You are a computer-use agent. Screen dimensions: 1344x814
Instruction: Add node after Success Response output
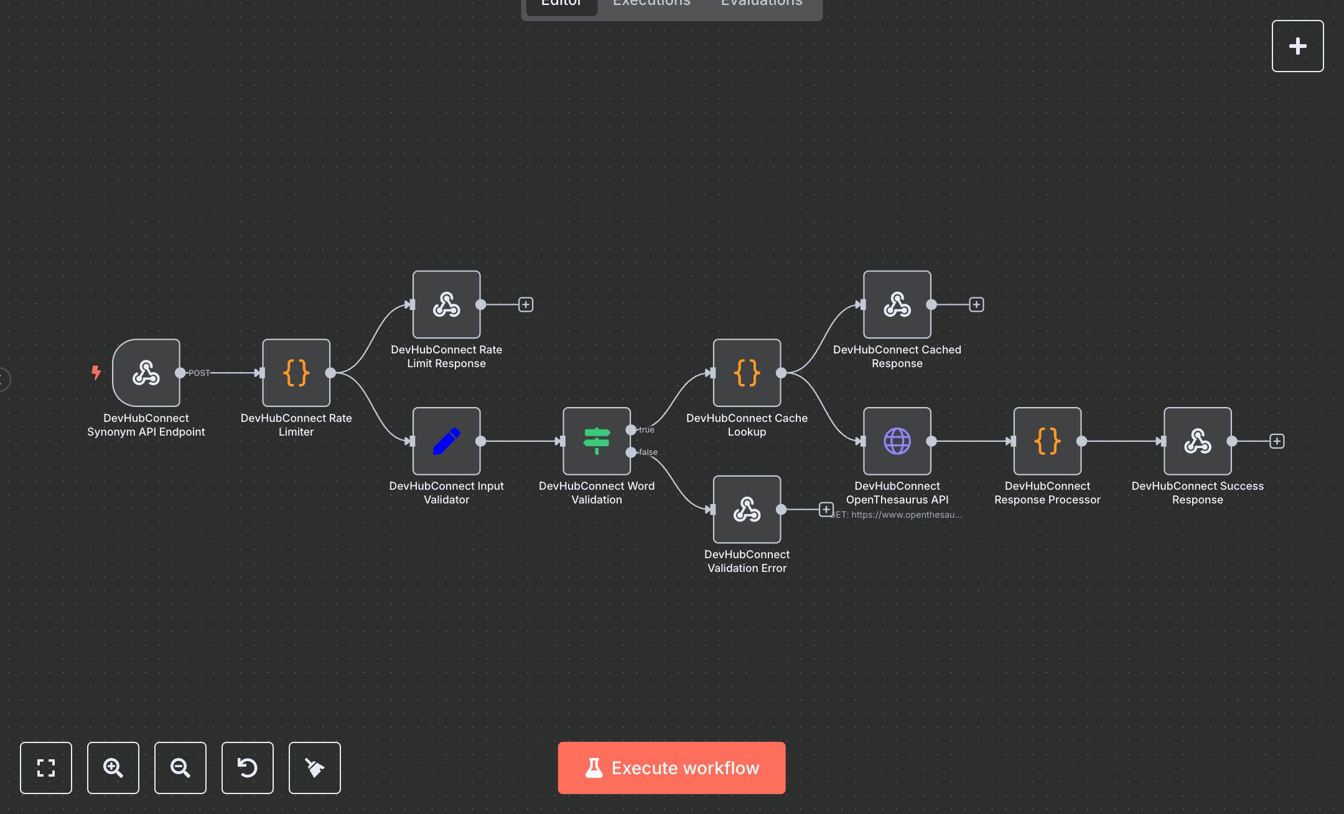tap(1277, 441)
